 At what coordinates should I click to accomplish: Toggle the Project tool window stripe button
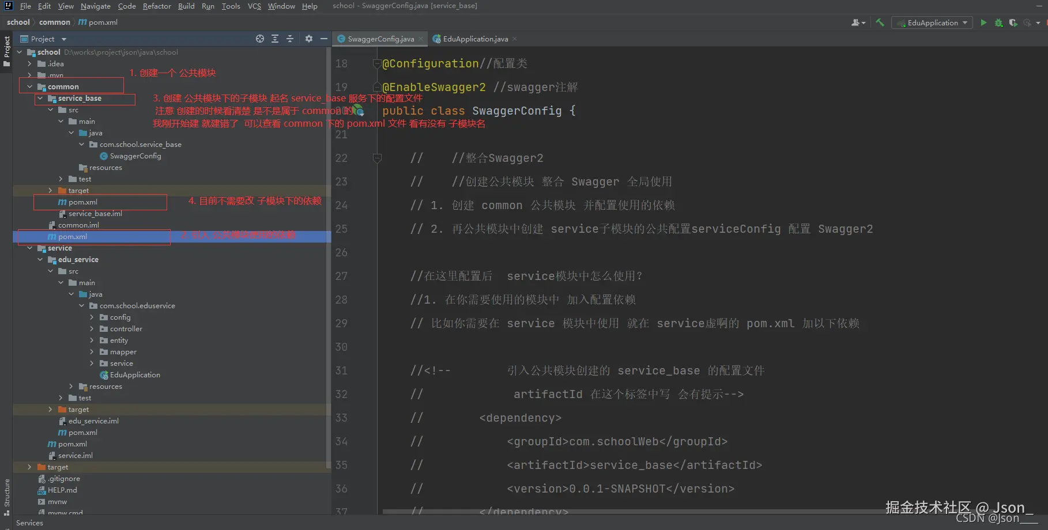(6, 51)
